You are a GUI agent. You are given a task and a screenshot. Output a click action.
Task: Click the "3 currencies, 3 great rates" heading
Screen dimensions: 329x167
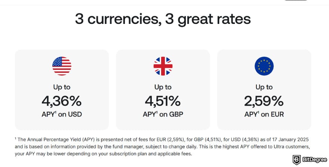point(163,19)
